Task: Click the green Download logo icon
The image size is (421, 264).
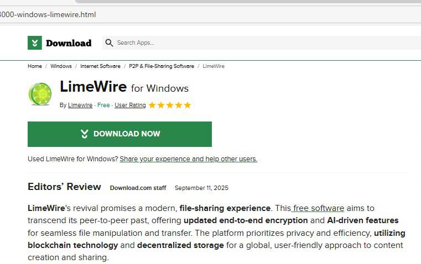Action: point(35,43)
